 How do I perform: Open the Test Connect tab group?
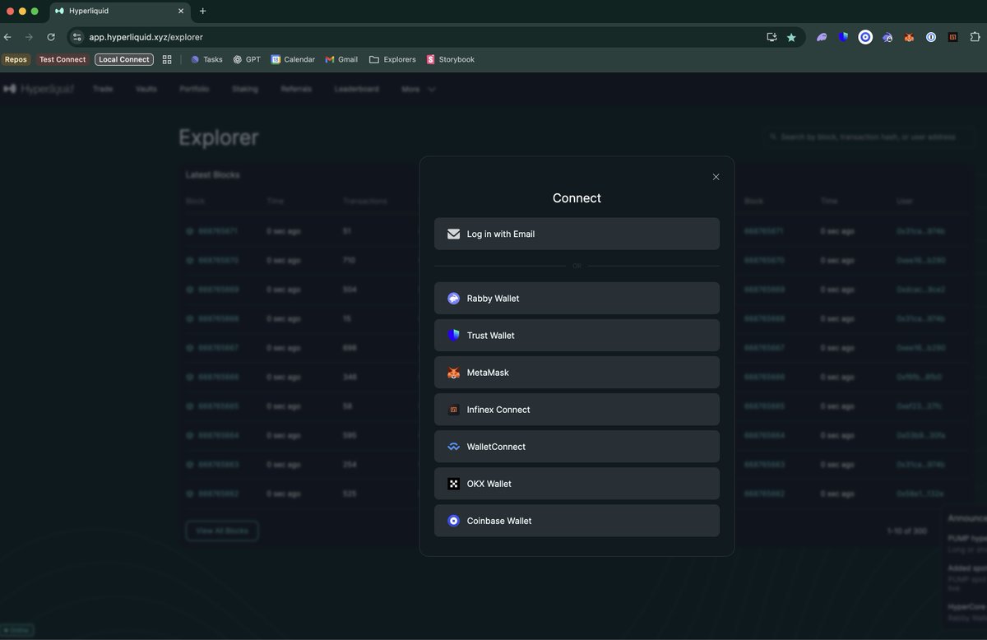pos(63,59)
